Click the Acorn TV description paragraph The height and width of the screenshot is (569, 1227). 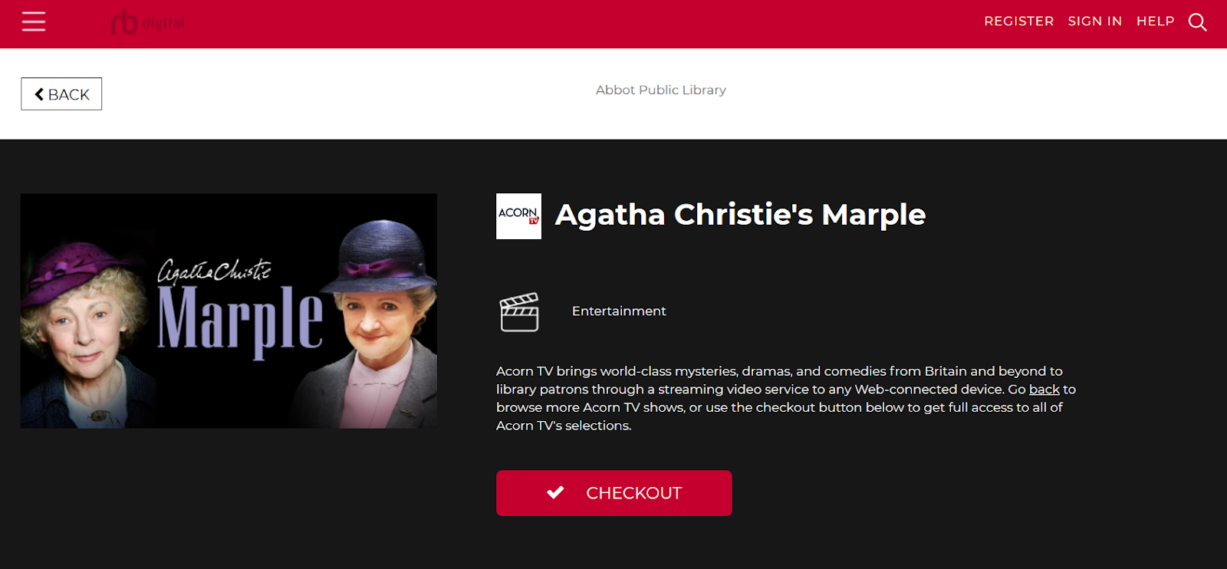(x=786, y=398)
